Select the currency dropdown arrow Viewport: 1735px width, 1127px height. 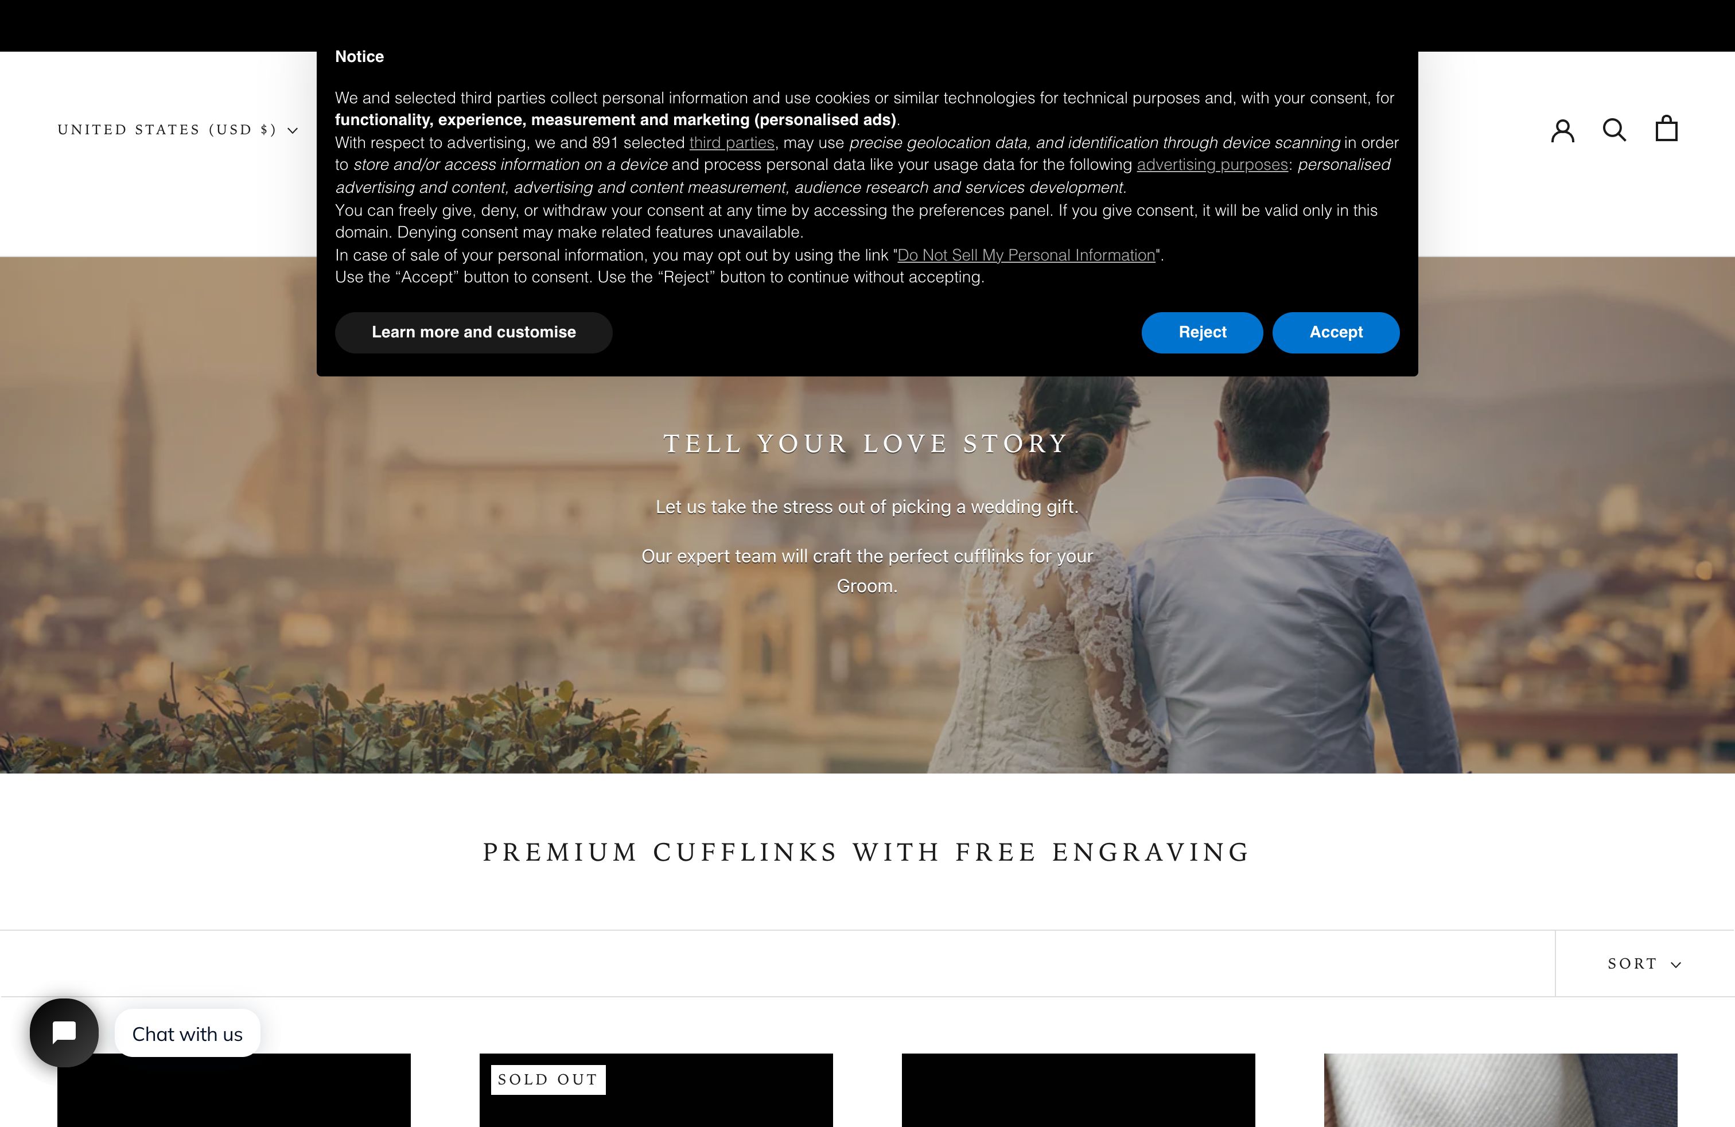click(x=291, y=129)
